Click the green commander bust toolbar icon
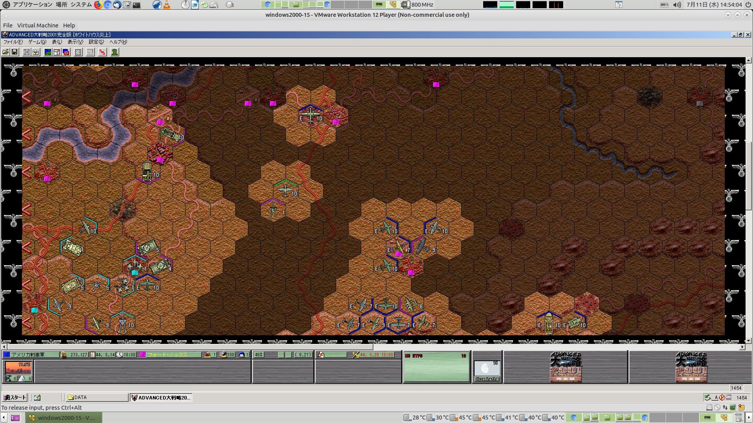 115,52
